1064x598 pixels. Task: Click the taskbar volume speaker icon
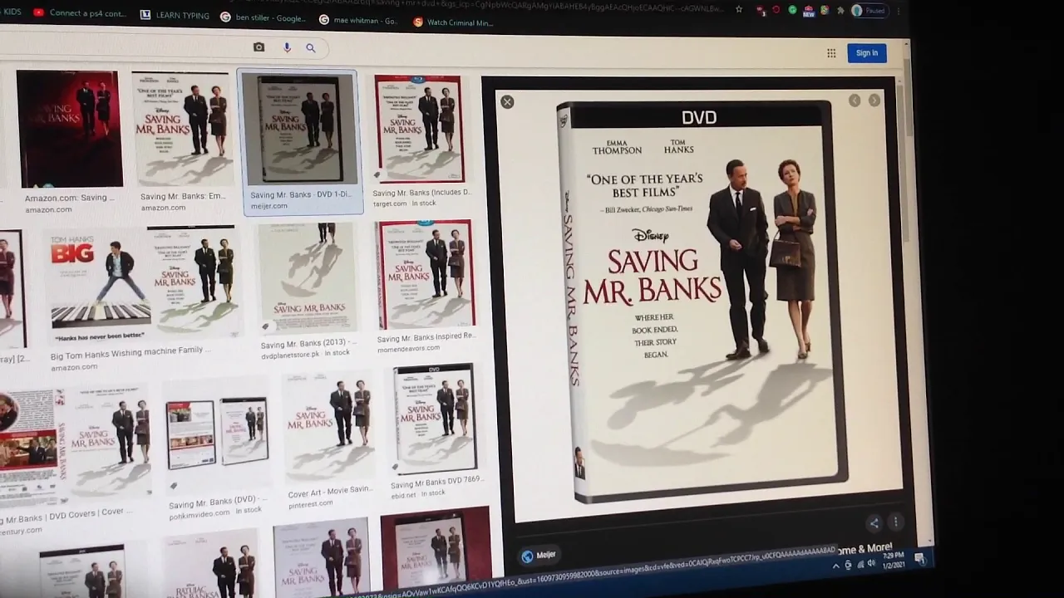[x=871, y=564]
